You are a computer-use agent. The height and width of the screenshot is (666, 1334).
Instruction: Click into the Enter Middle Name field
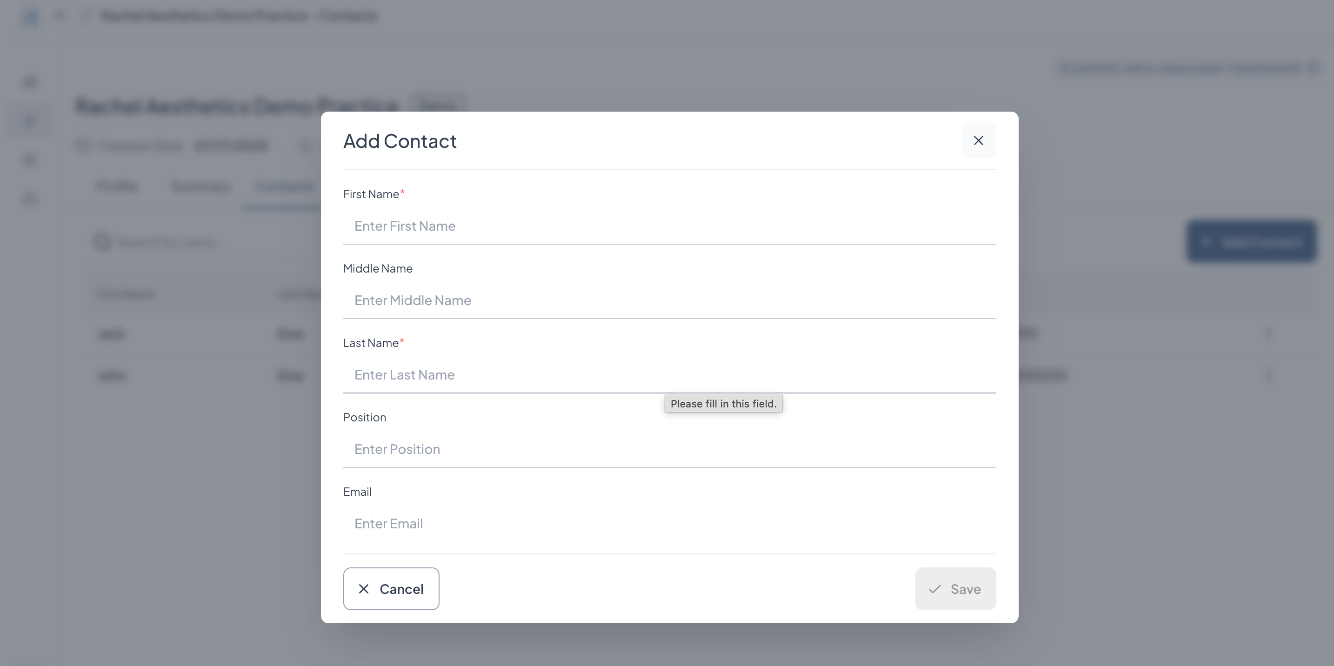click(669, 300)
